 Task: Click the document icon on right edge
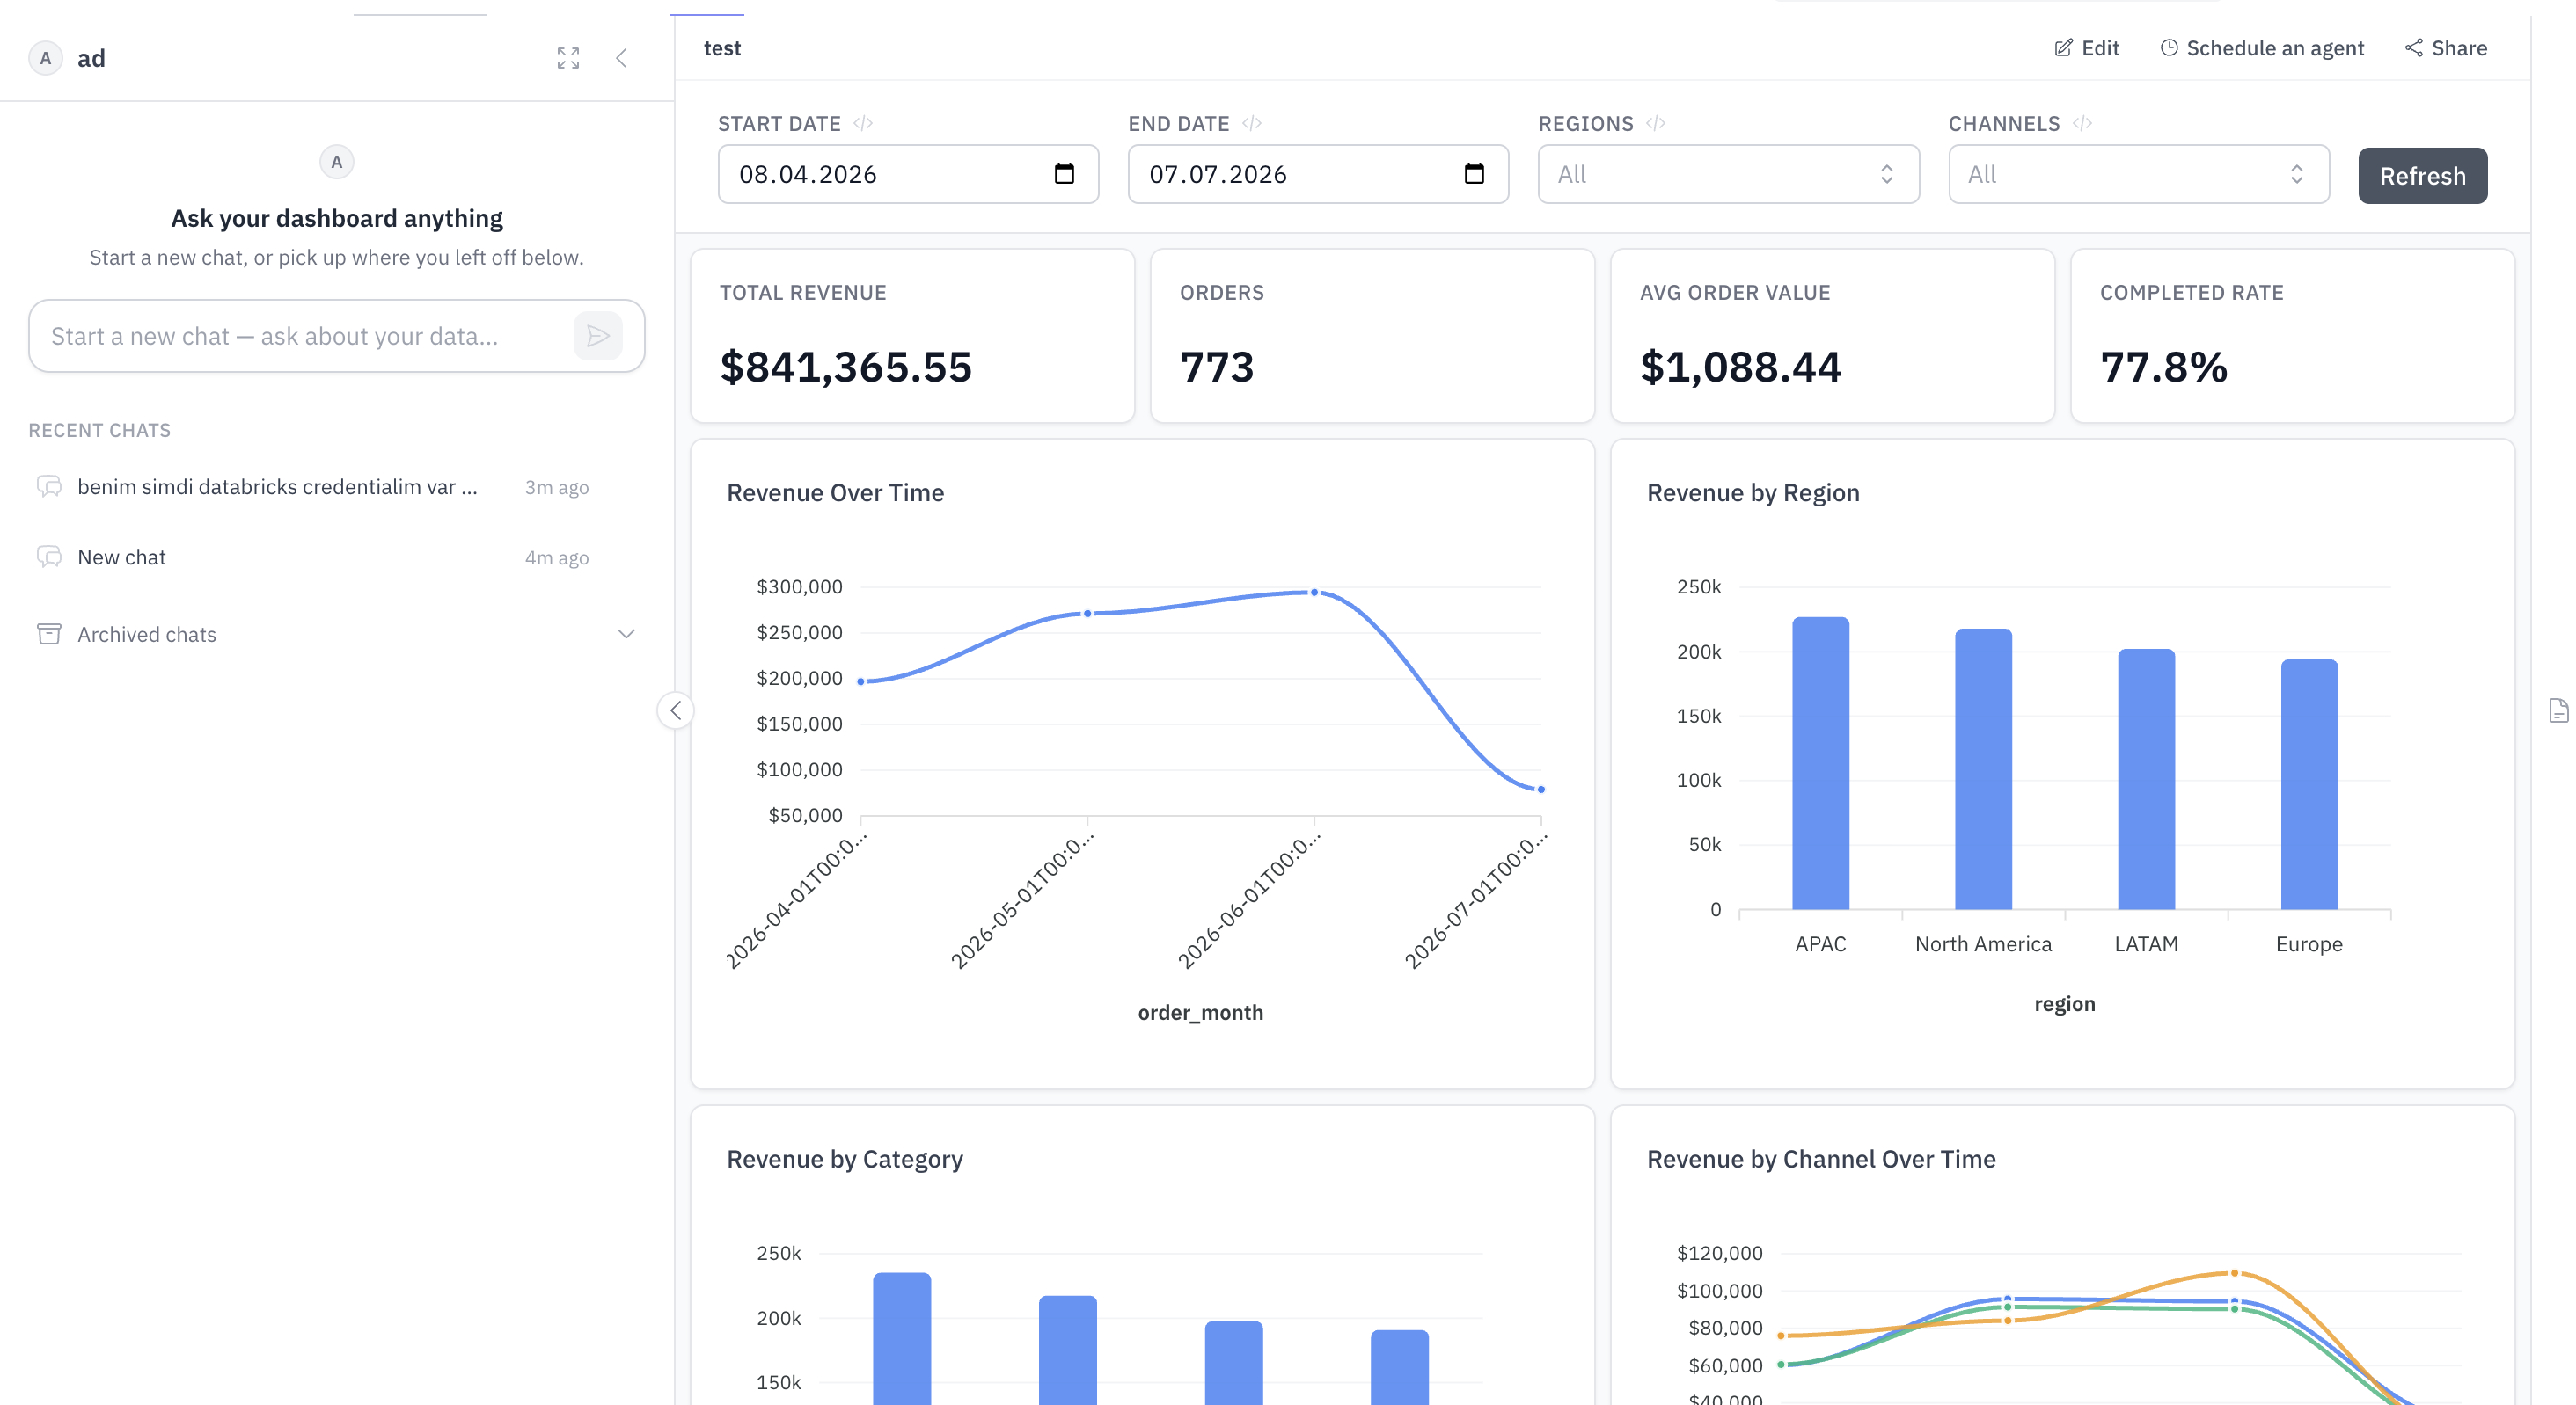coord(2558,710)
